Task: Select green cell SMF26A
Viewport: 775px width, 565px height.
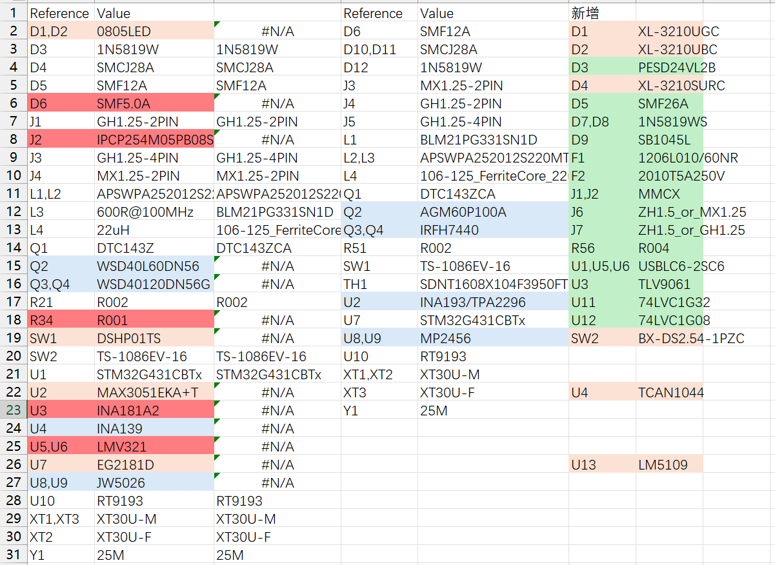Action: [669, 103]
